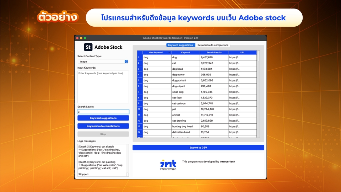Click the 'cat face' keyword cell
Viewport: 341px width, 192px height.
[185, 98]
